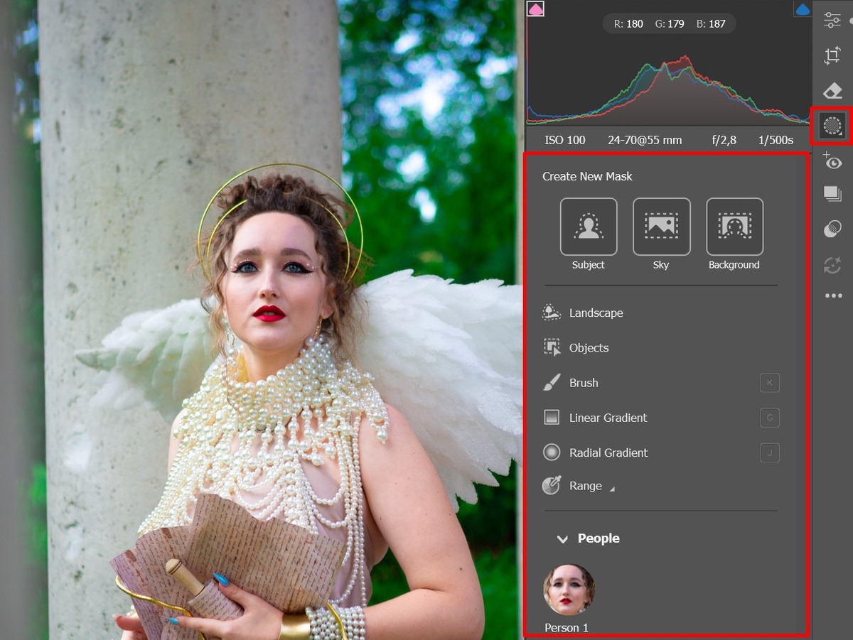Click the 'R: 180' readout
Screen dimensions: 853x640
click(628, 24)
